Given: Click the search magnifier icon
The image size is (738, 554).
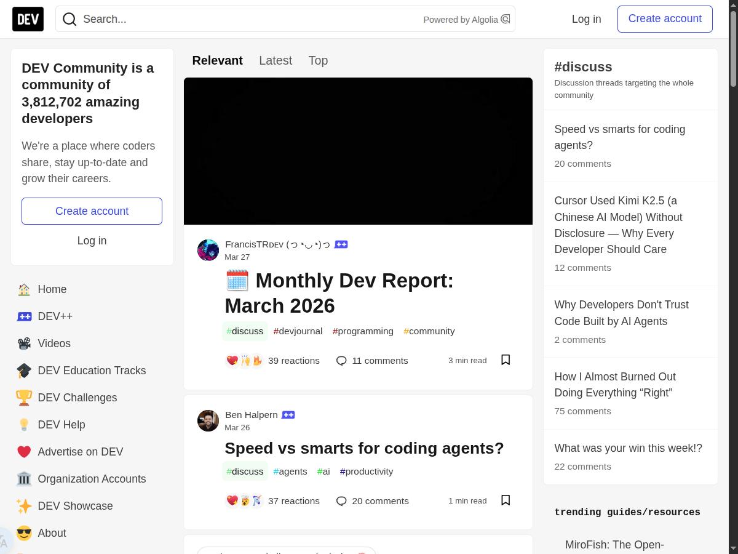Looking at the screenshot, I should tap(69, 19).
